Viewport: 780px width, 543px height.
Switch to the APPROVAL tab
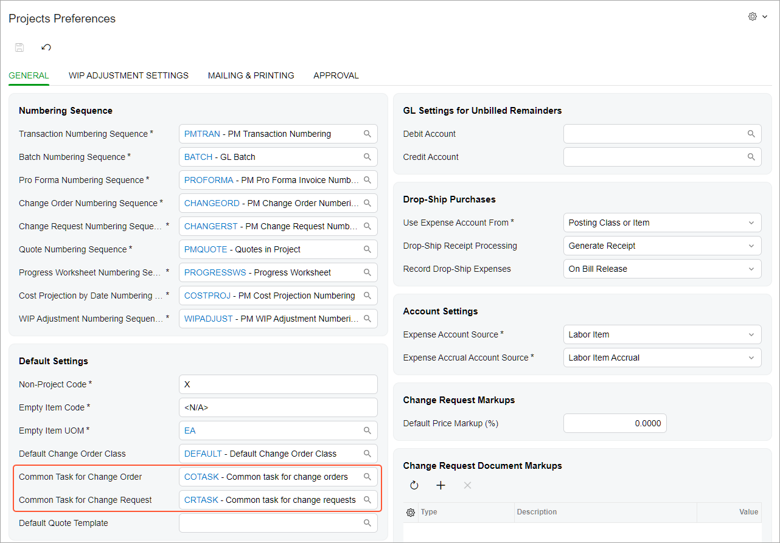336,75
